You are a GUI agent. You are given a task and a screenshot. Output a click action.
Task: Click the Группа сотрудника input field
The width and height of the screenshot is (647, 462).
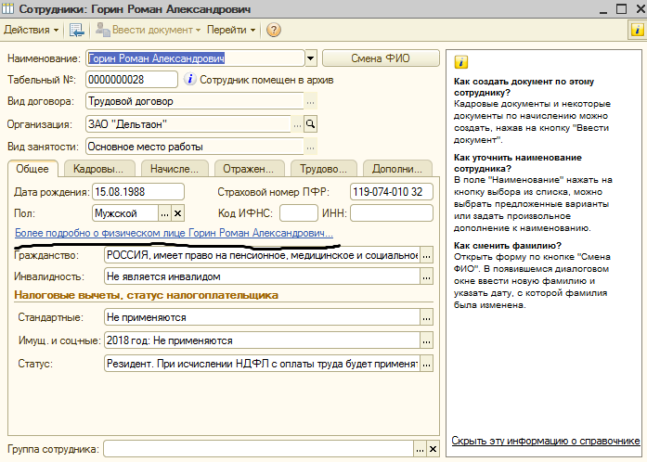point(258,449)
